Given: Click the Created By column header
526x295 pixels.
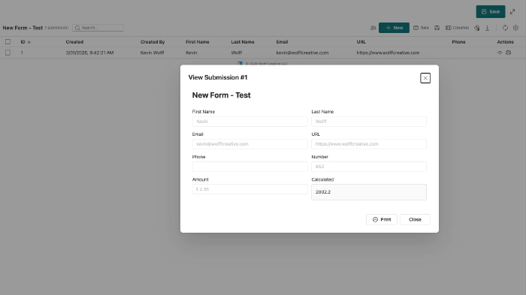Looking at the screenshot, I should pyautogui.click(x=153, y=42).
